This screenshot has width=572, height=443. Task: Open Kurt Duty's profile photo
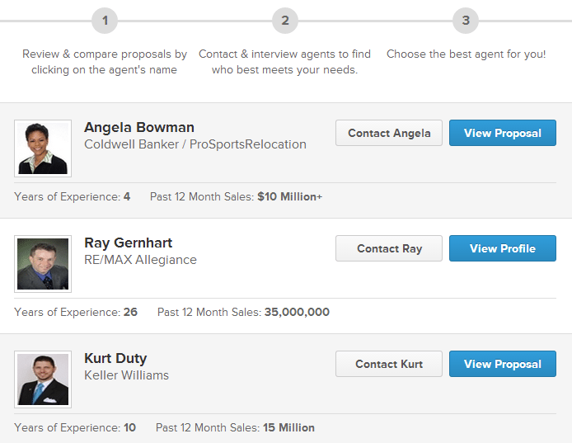pyautogui.click(x=43, y=379)
